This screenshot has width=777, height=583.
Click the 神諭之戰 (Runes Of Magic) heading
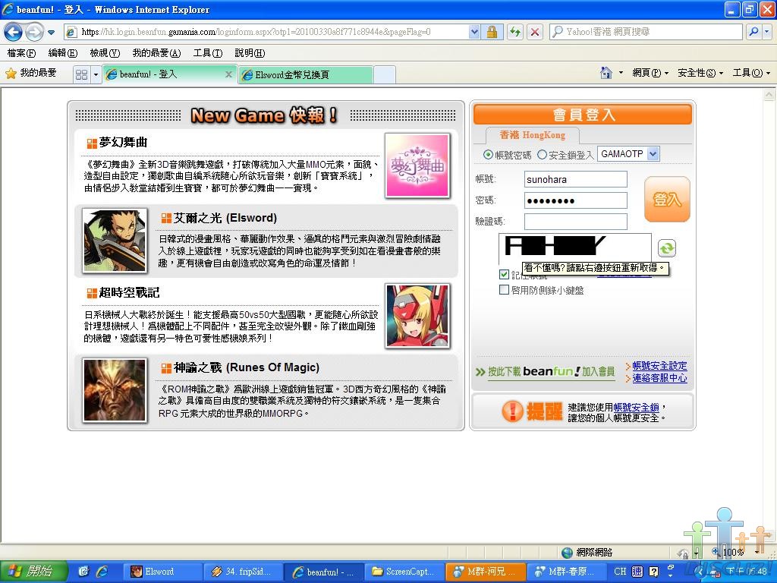pos(247,368)
